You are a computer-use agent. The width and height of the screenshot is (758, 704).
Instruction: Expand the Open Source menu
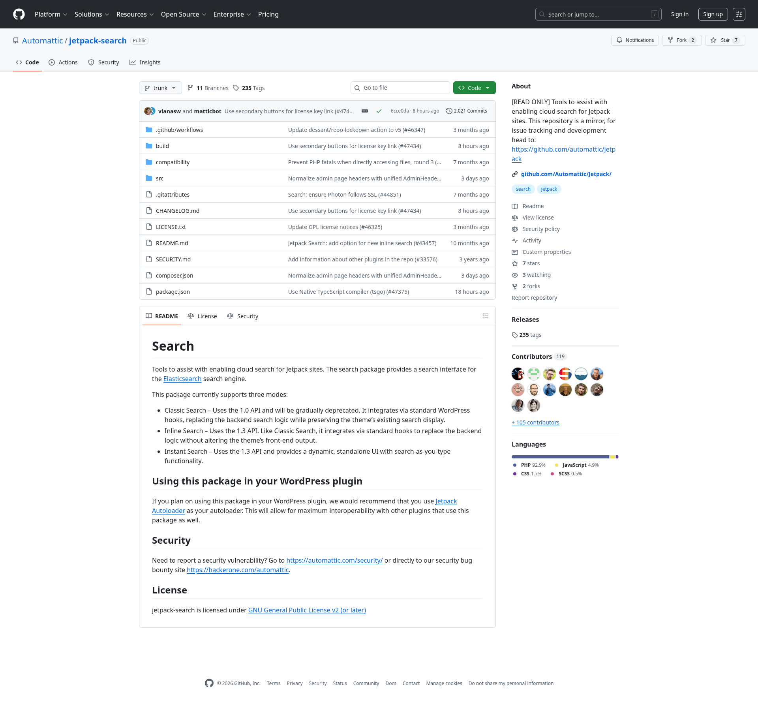(x=184, y=14)
